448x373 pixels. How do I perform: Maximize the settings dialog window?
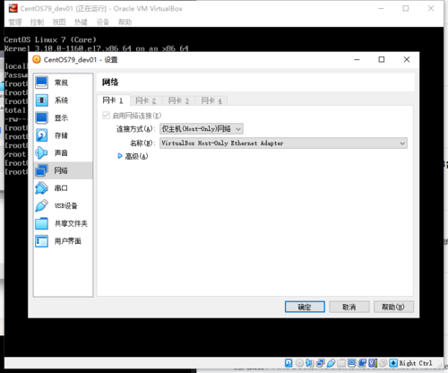tap(382, 59)
